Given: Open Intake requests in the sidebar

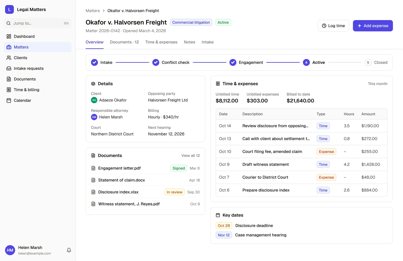Looking at the screenshot, I should click(38, 69).
